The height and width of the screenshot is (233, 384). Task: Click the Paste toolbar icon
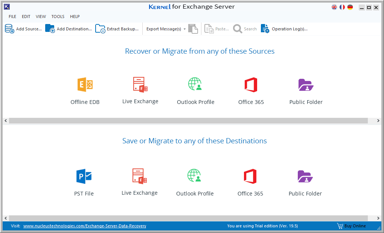(x=209, y=29)
